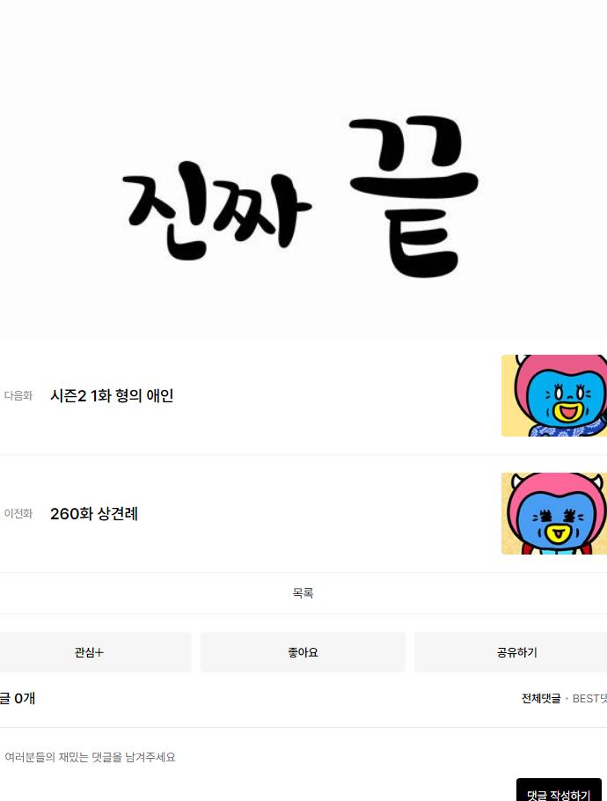Screen dimensions: 607x801
Task: Click the yellow beak in previous-episode thumbnail
Action: point(557,534)
